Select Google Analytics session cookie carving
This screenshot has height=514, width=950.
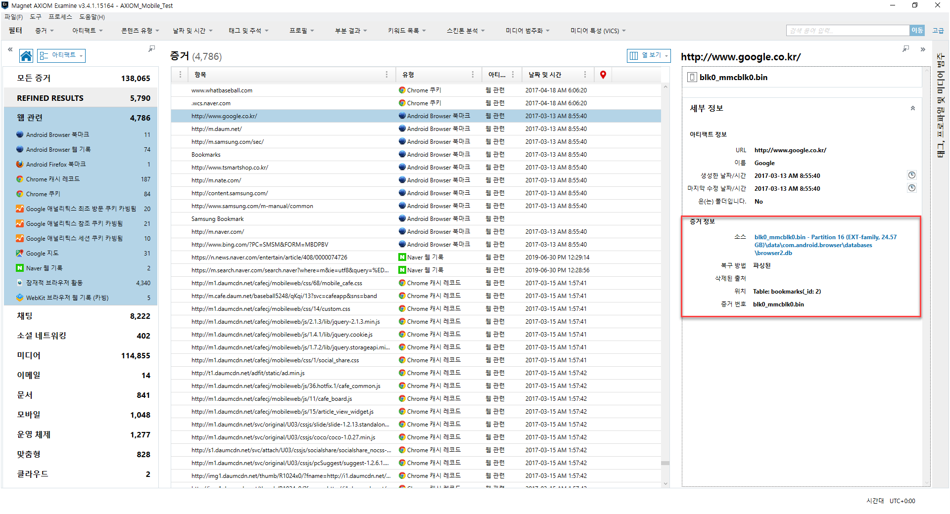[x=81, y=238]
